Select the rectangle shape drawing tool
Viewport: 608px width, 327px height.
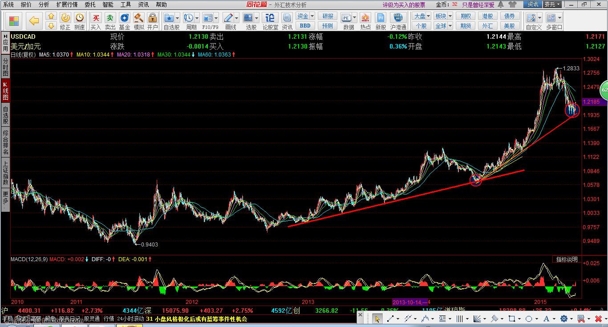(512, 319)
